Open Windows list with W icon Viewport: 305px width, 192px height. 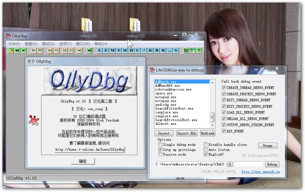click(x=125, y=51)
